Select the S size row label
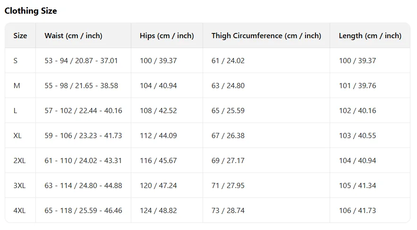The image size is (417, 230). coord(16,61)
